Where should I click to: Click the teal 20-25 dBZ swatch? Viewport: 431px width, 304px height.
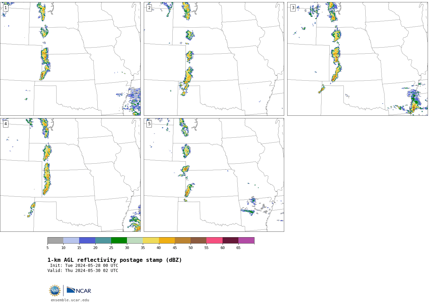pos(103,241)
